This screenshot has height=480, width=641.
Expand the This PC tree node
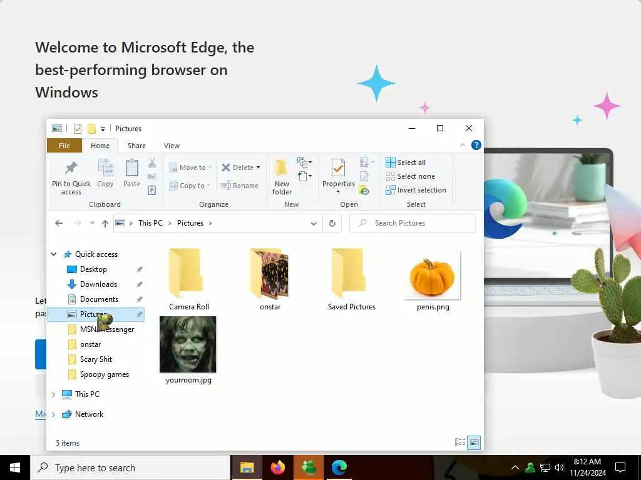point(54,394)
